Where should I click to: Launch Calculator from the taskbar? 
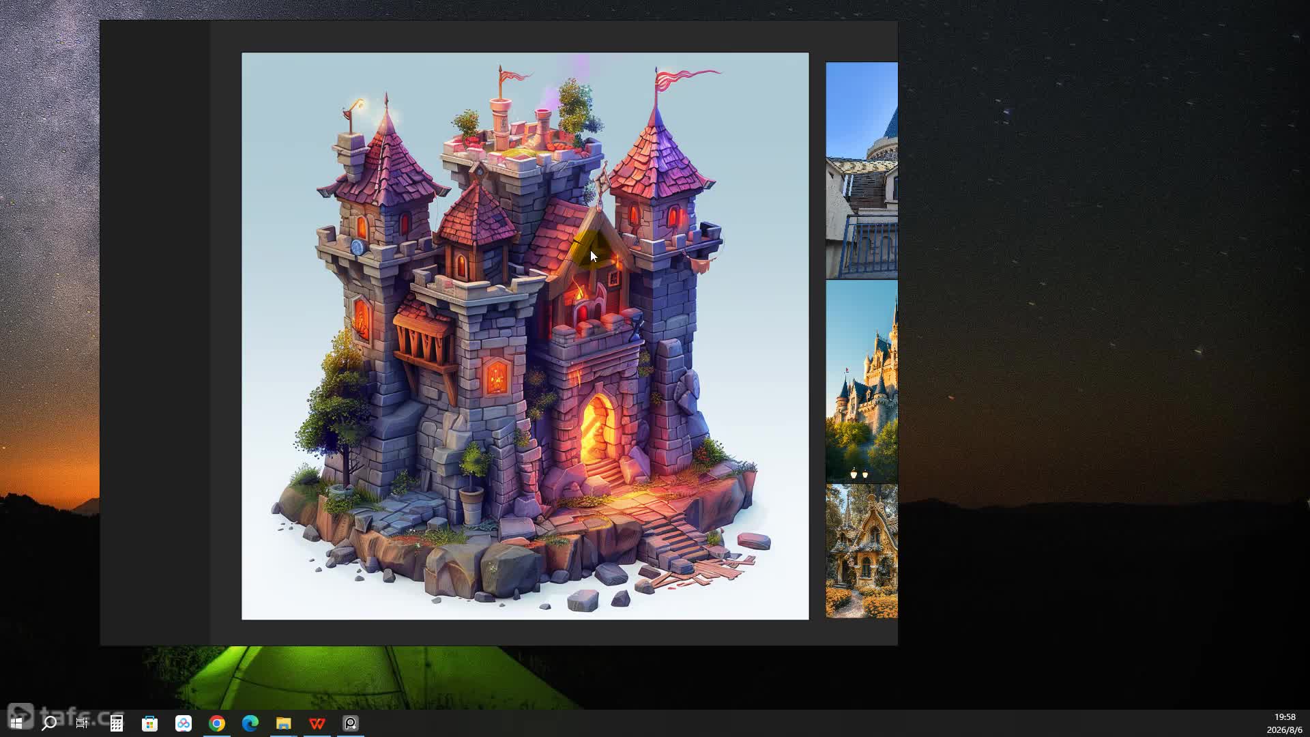pyautogui.click(x=117, y=723)
